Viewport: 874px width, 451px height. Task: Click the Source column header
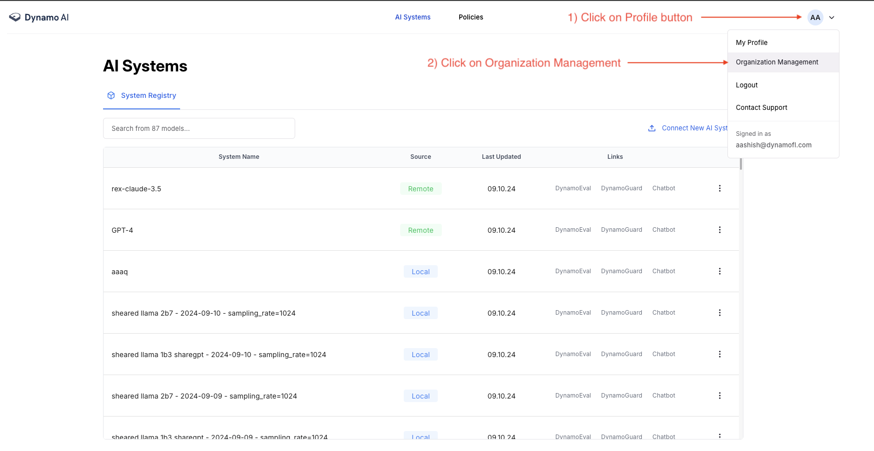coord(421,157)
